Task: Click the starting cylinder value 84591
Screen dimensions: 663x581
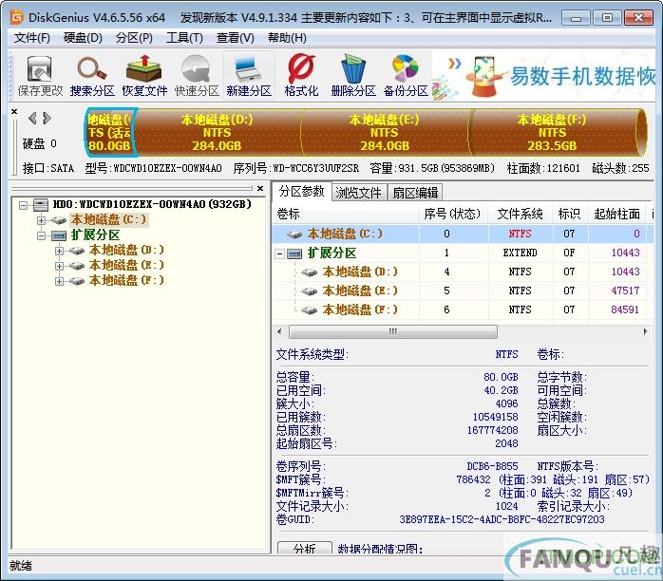Action: pos(625,309)
